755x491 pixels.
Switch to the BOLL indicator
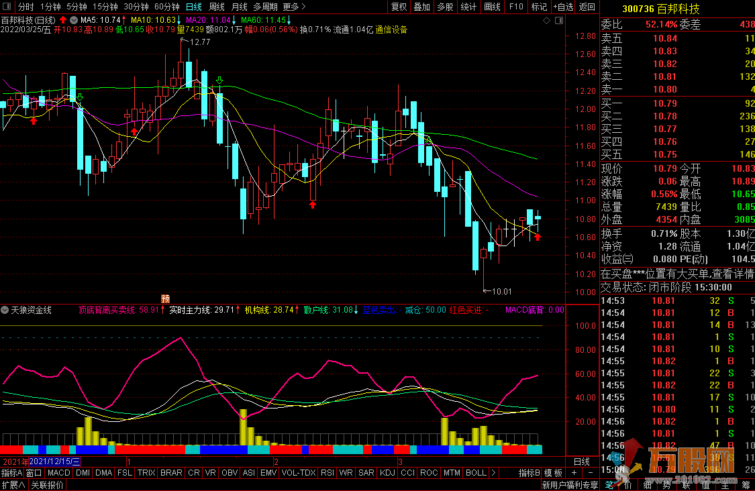(476, 473)
